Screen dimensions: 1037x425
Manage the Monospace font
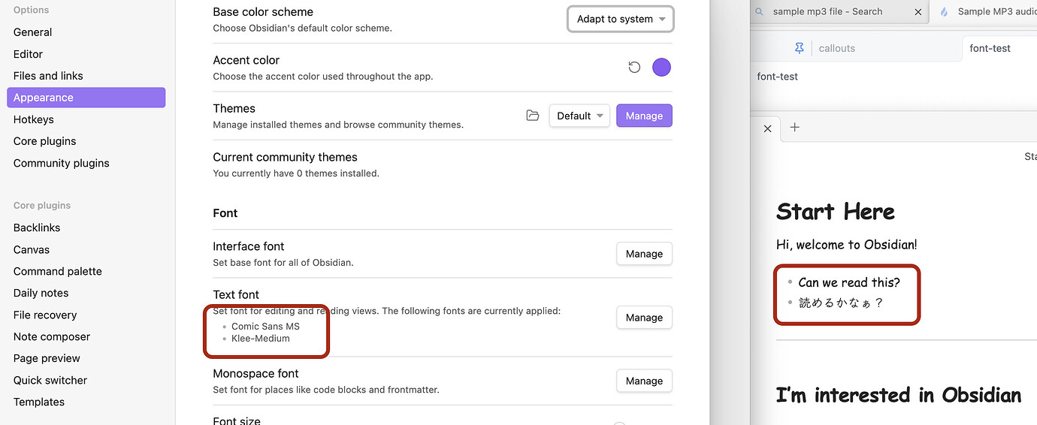644,381
